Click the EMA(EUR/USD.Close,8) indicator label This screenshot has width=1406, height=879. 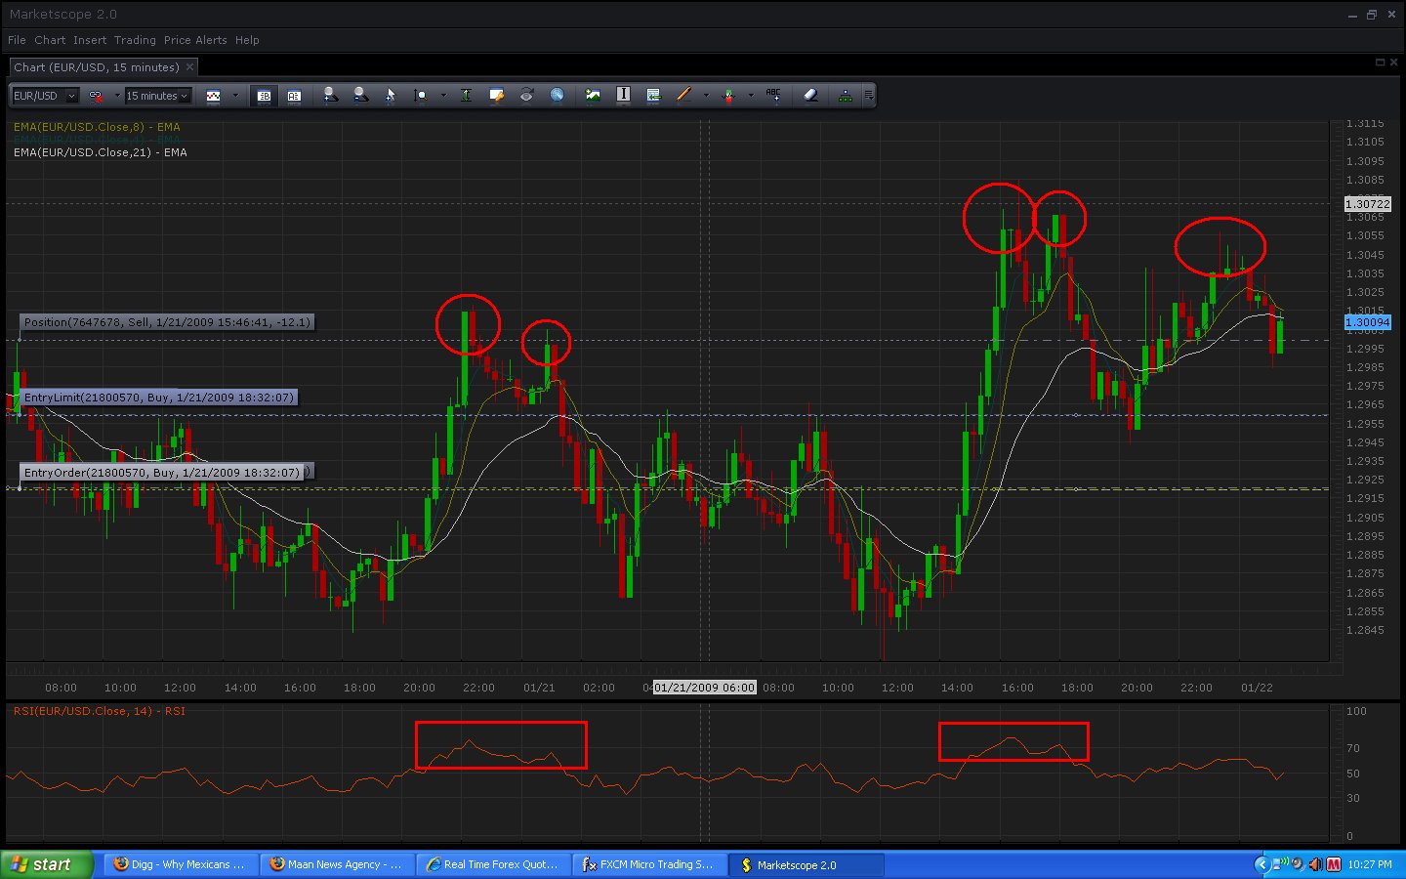click(x=97, y=127)
